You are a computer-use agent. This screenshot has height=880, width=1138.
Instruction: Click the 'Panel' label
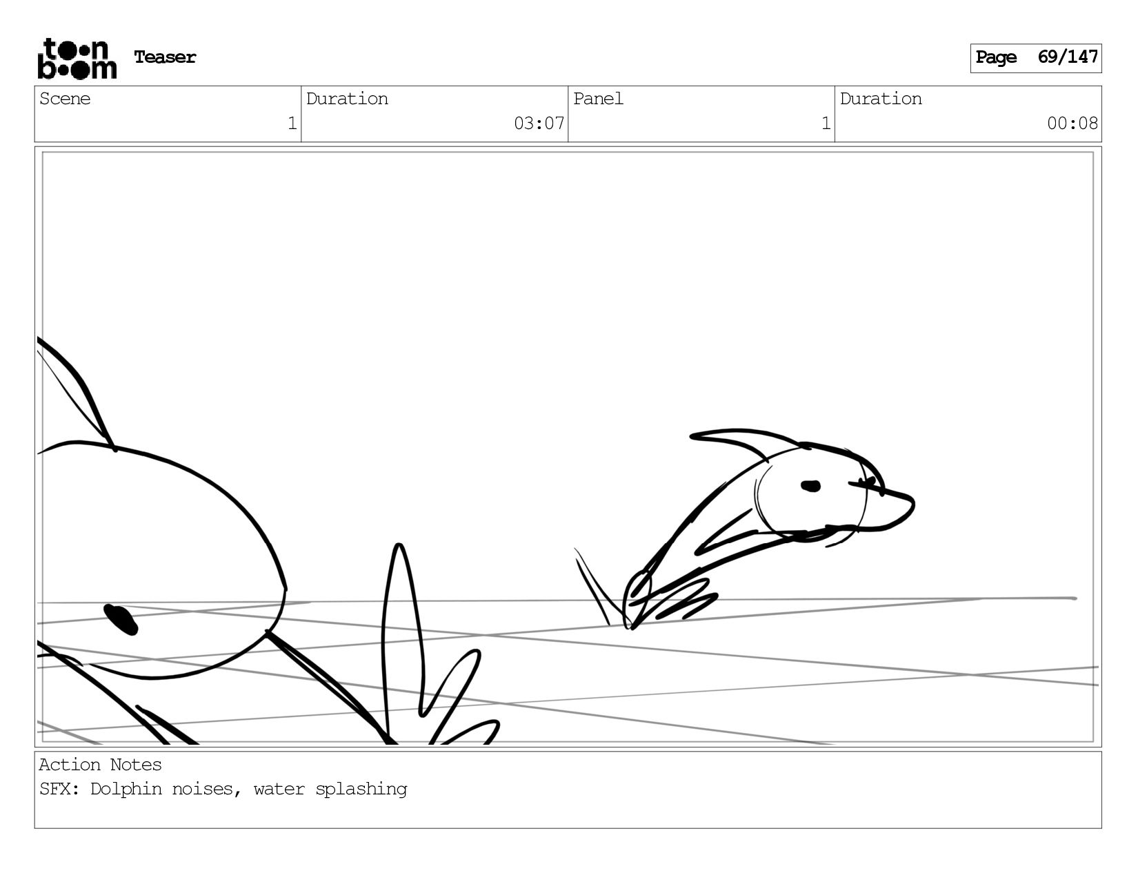click(598, 99)
